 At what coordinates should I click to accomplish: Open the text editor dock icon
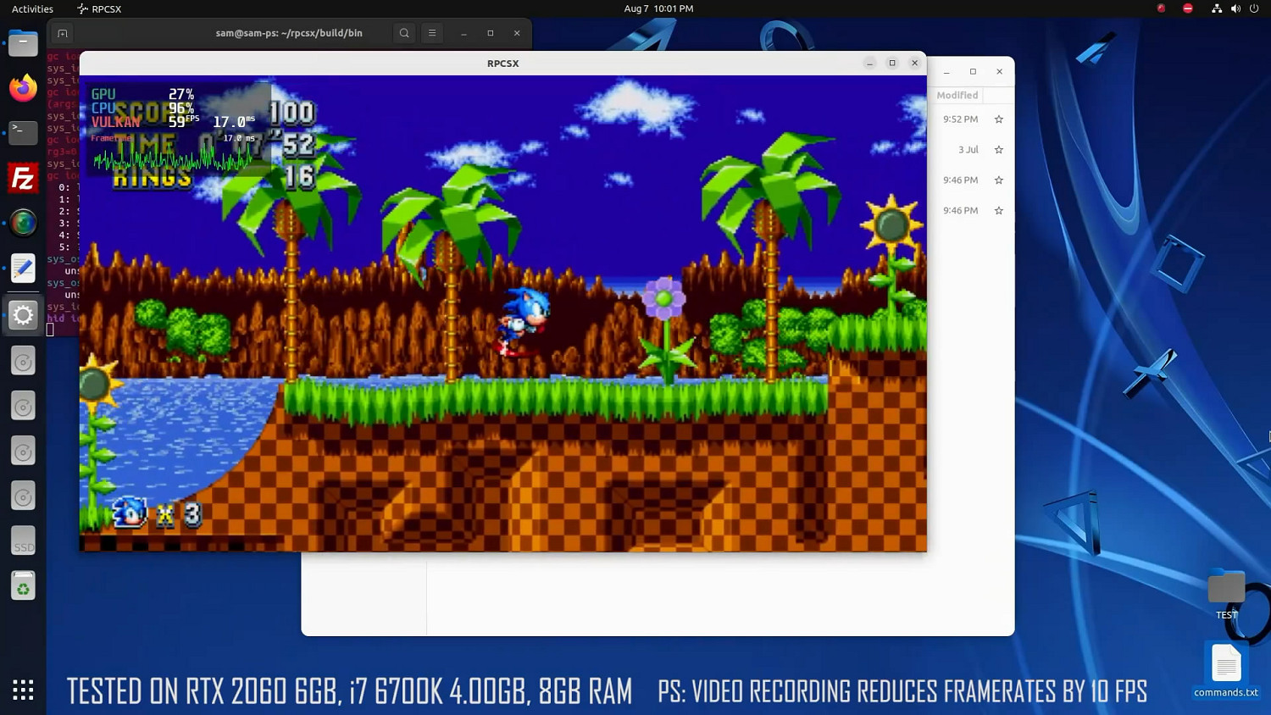[x=23, y=269]
